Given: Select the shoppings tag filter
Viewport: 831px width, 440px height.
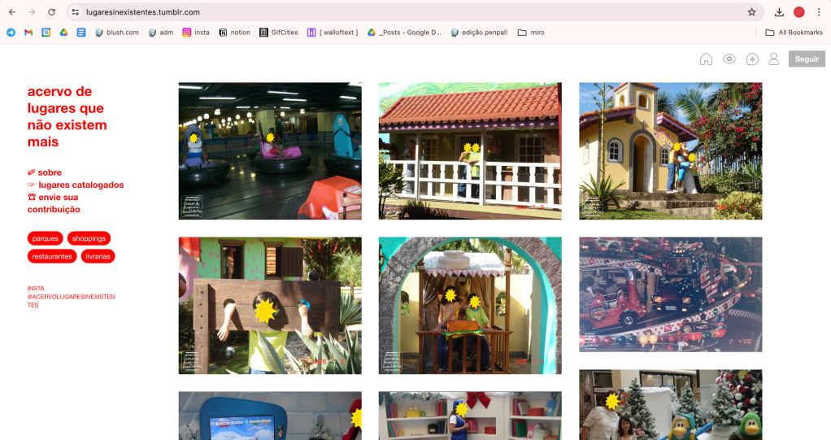Looking at the screenshot, I should [89, 238].
